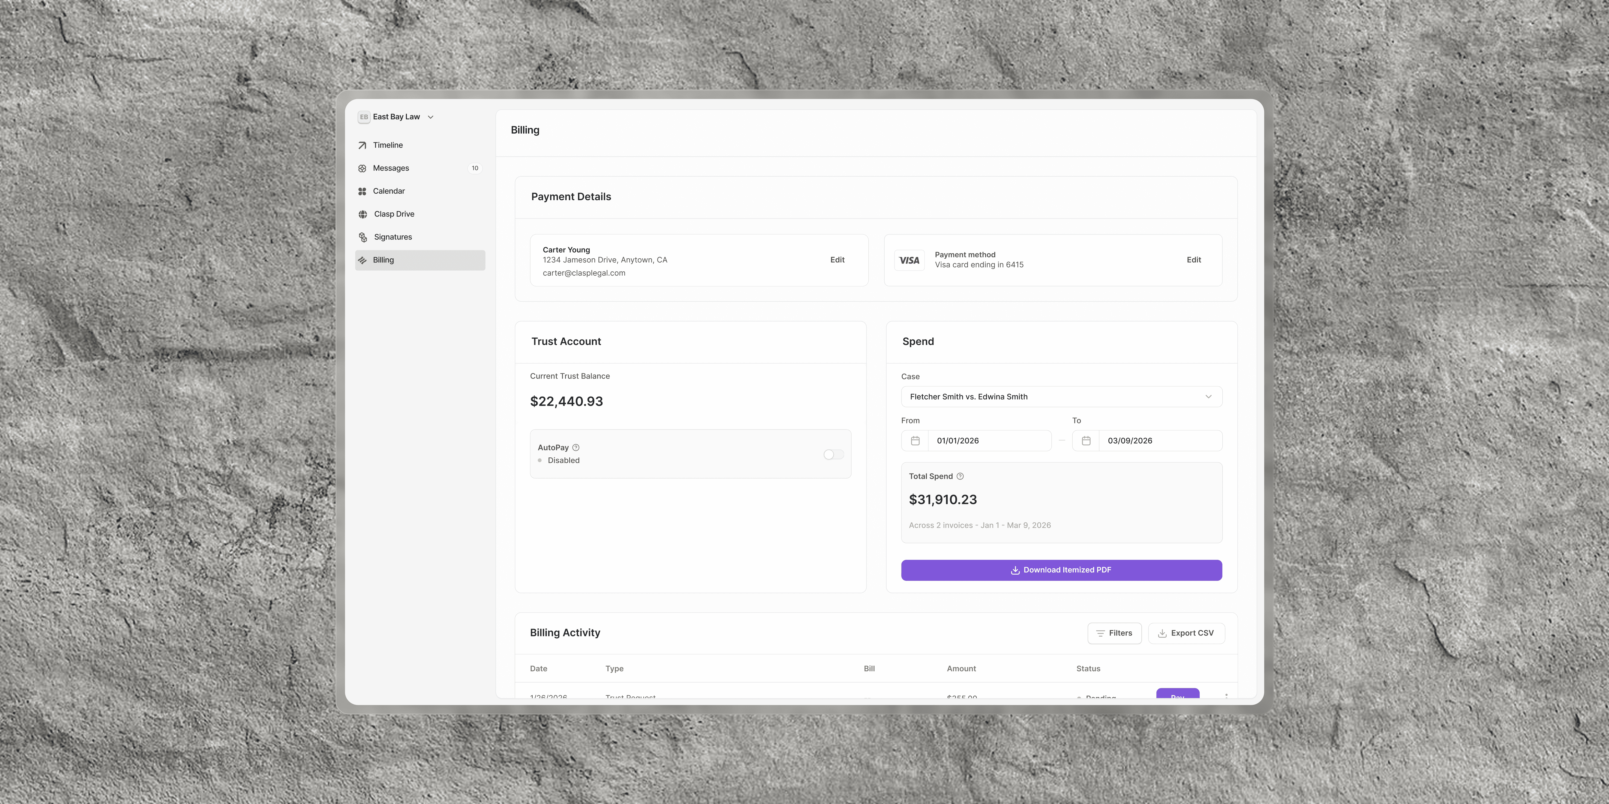Open the Filters options for Billing Activity
Image resolution: width=1609 pixels, height=804 pixels.
pyautogui.click(x=1114, y=633)
